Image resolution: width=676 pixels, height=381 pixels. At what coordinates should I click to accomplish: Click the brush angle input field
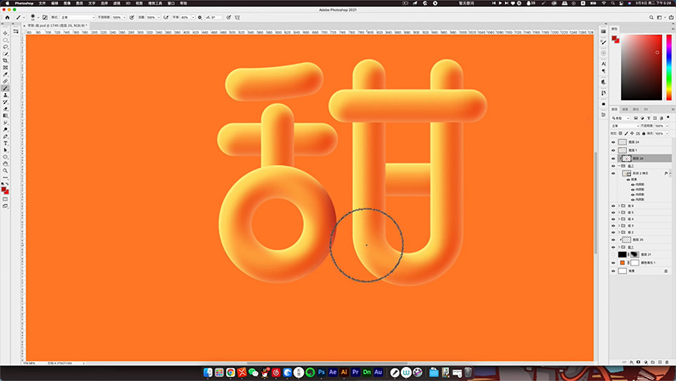pyautogui.click(x=217, y=18)
